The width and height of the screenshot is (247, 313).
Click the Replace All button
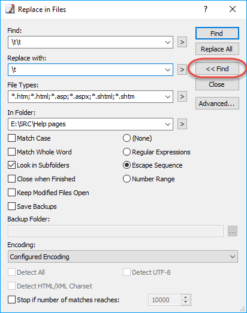217,49
